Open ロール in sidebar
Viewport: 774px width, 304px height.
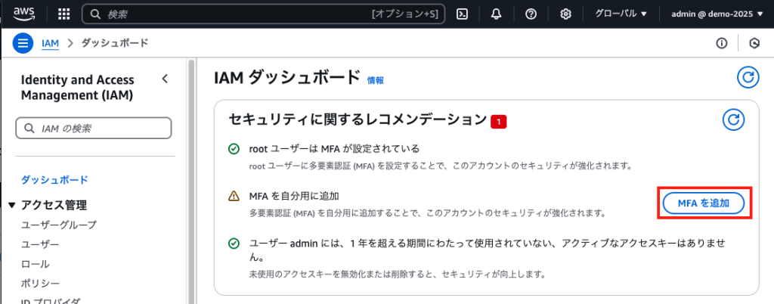point(35,264)
